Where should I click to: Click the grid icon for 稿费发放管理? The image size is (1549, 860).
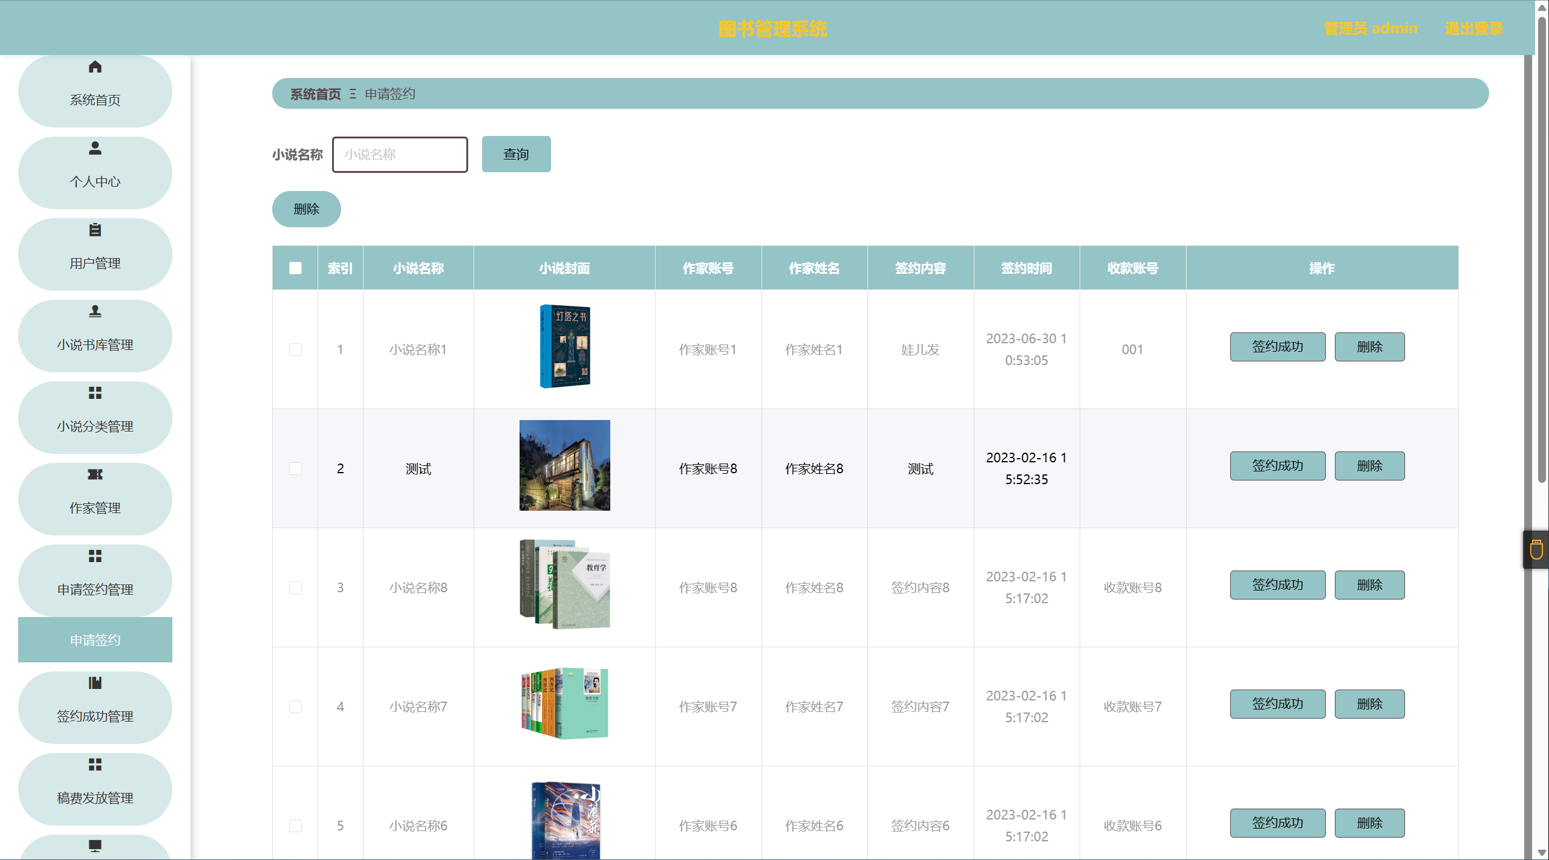click(95, 765)
